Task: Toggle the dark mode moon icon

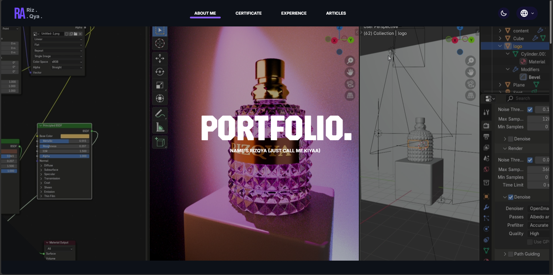Action: pos(504,13)
